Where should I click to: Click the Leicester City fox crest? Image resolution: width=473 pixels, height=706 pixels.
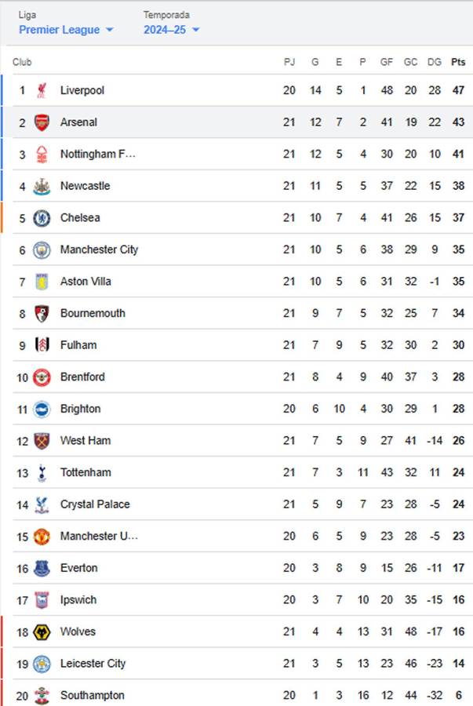[x=41, y=663]
